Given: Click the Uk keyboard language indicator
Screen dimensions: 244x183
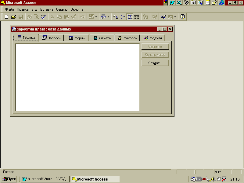Looking at the screenshot, I should (x=198, y=179).
